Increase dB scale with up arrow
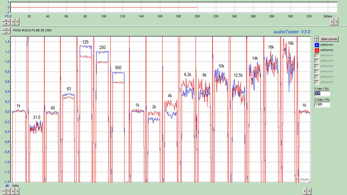This screenshot has width=347, height=195. click(x=6, y=190)
